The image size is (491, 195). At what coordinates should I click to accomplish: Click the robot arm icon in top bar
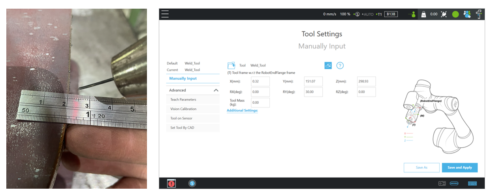(x=479, y=14)
